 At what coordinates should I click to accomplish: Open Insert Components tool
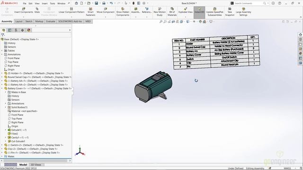tap(24, 10)
